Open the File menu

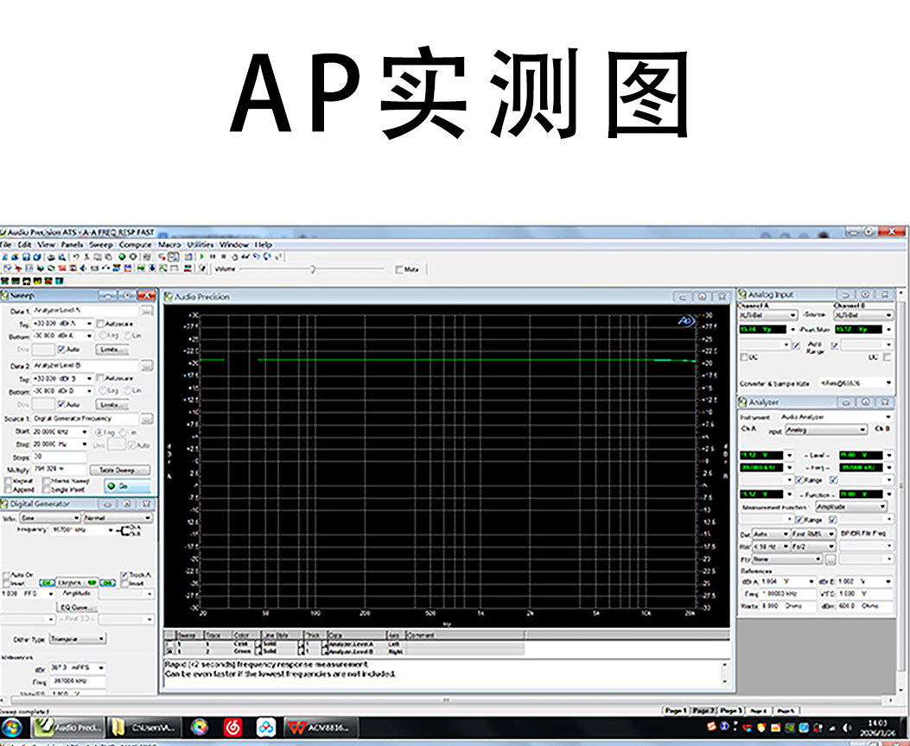(6, 244)
